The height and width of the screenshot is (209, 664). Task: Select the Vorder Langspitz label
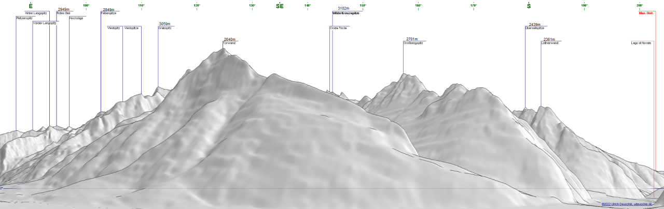pyautogui.click(x=44, y=23)
